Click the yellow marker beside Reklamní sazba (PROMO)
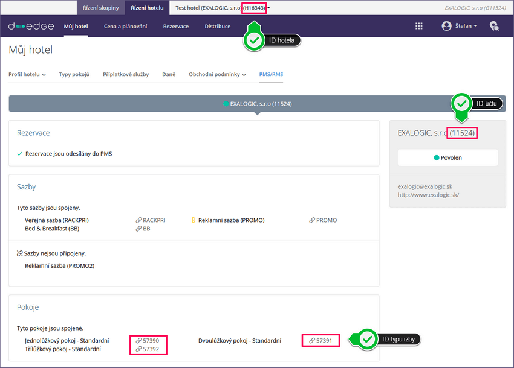This screenshot has width=514, height=368. tap(193, 220)
